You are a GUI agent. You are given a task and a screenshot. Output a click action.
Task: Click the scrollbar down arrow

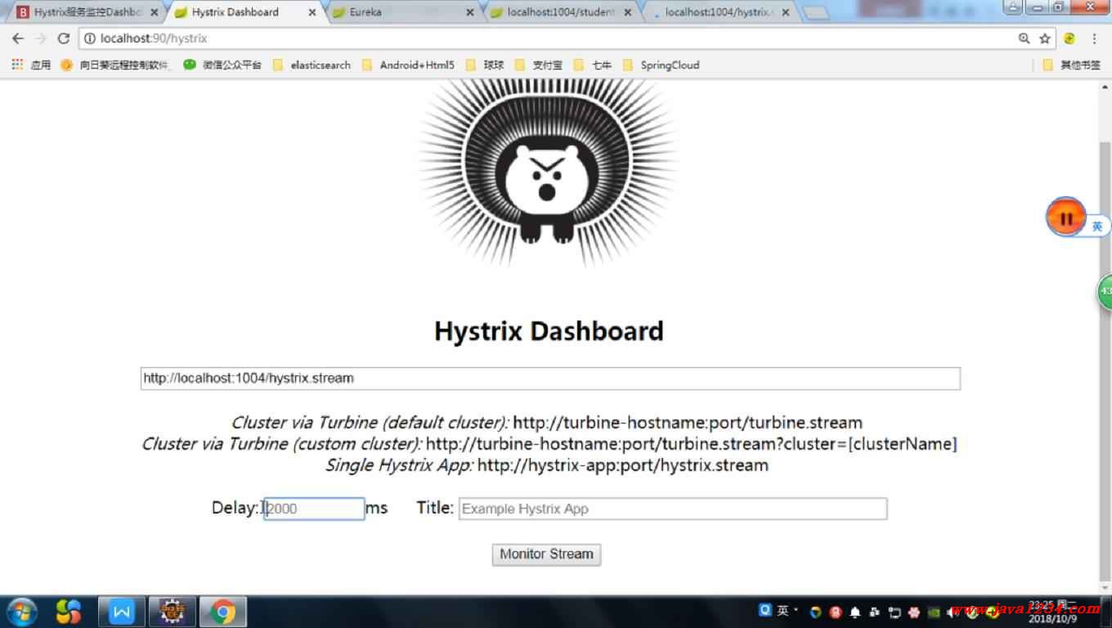[1105, 588]
